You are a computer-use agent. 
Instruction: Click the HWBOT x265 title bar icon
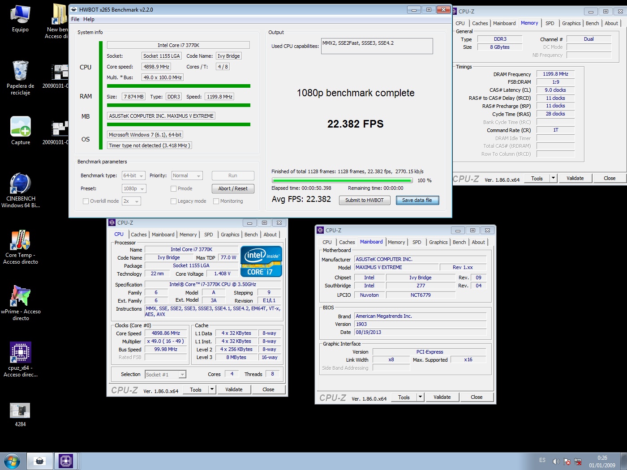pos(74,9)
